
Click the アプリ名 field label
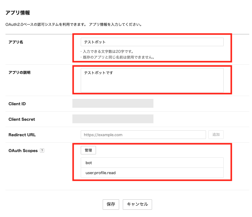[16, 42]
